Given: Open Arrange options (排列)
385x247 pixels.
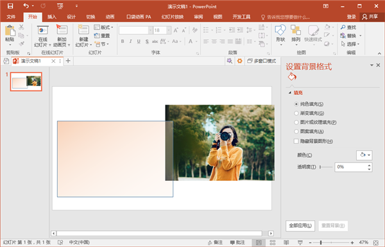Looking at the screenshot, I should tap(296, 35).
